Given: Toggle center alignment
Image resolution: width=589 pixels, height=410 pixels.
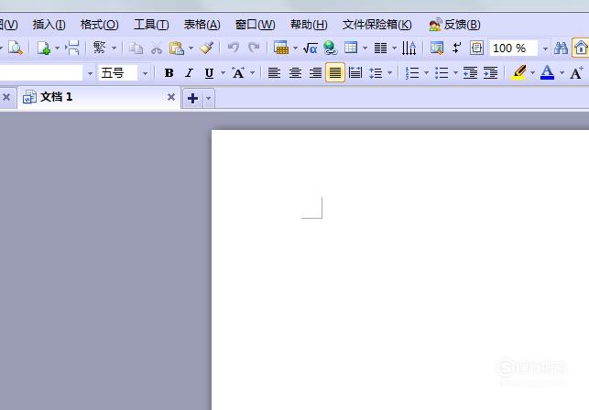Looking at the screenshot, I should point(295,72).
